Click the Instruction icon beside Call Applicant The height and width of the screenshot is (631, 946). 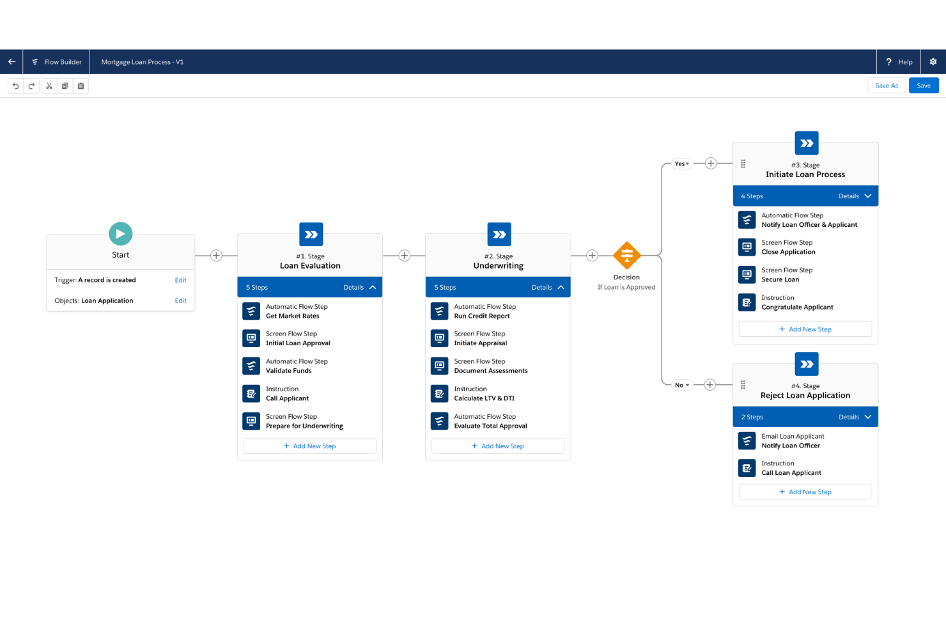coord(251,393)
